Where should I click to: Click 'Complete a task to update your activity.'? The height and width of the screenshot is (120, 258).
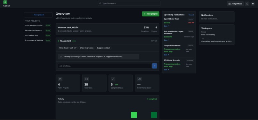pos(216,41)
